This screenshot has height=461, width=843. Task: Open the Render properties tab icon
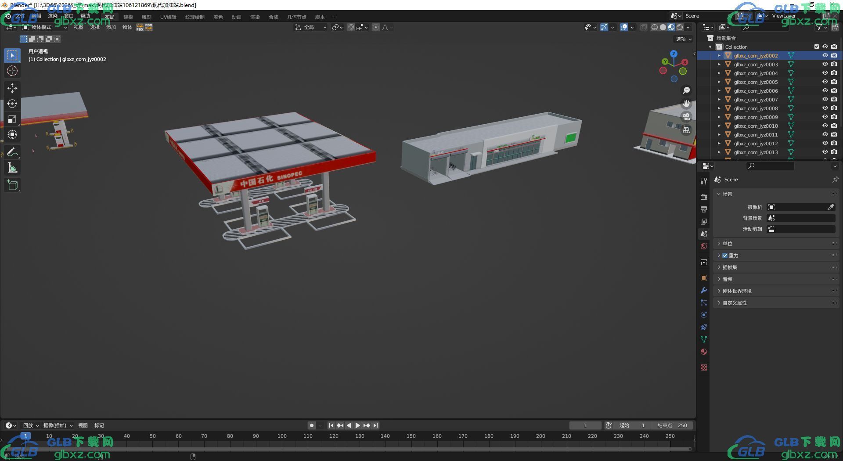click(704, 197)
